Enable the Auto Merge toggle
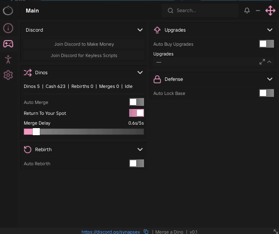The image size is (279, 234). coord(137,102)
